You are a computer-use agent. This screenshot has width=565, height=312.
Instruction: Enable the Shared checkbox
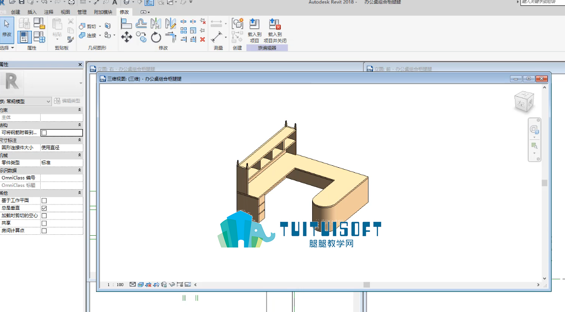44,223
